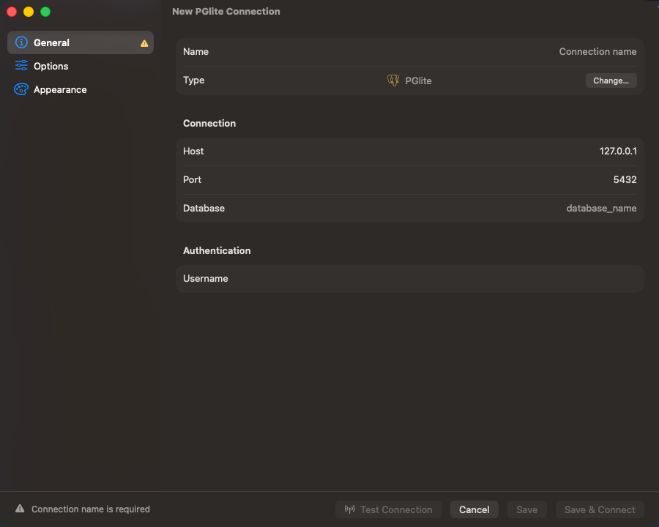The image size is (659, 527).
Task: Click the Change... type button
Action: point(611,81)
